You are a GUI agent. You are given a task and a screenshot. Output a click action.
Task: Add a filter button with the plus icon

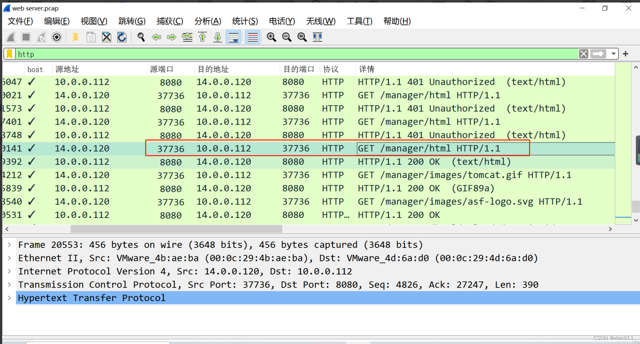[x=626, y=54]
